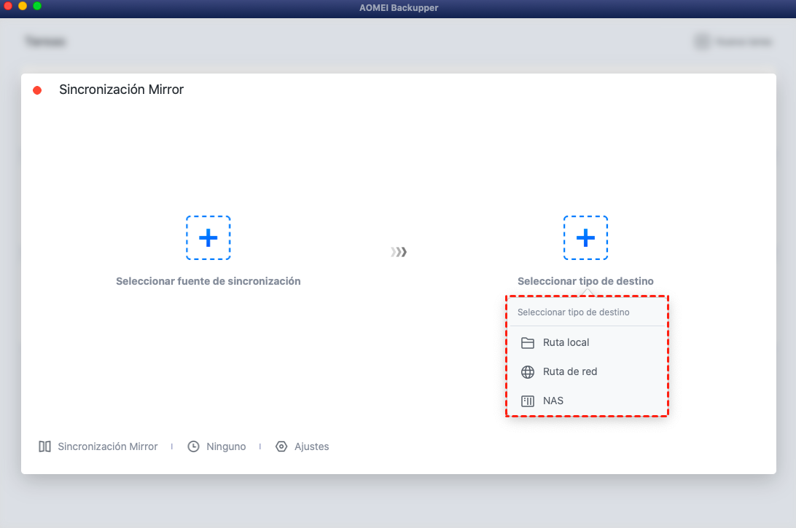The width and height of the screenshot is (796, 528).
Task: Expand the destination selector under the plus box
Action: [x=585, y=281]
